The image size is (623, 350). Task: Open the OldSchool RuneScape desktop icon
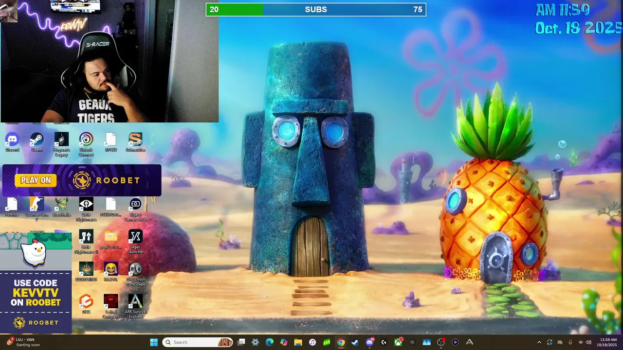pos(135,274)
